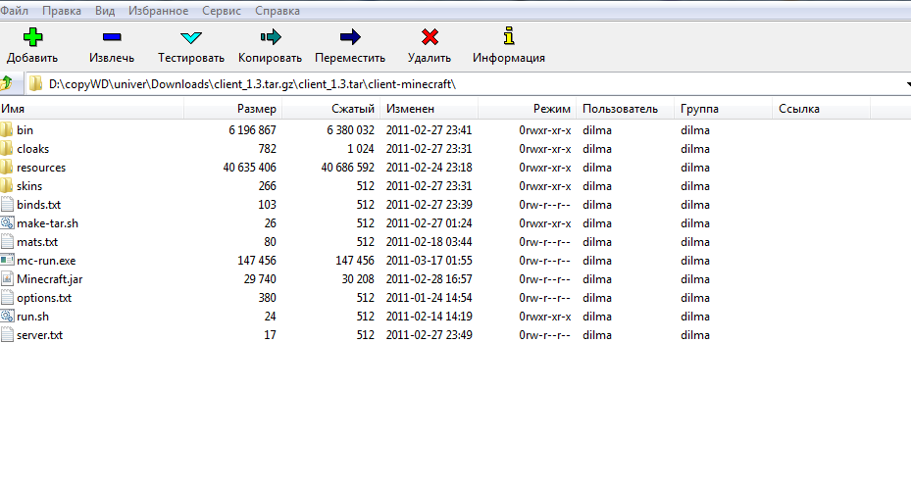Click the binds.txt file icon
911x490 pixels.
coord(7,205)
